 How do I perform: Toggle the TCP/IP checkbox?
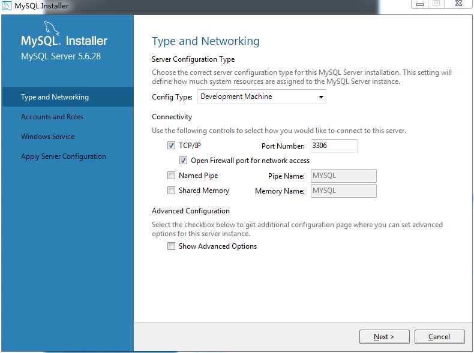coord(171,146)
